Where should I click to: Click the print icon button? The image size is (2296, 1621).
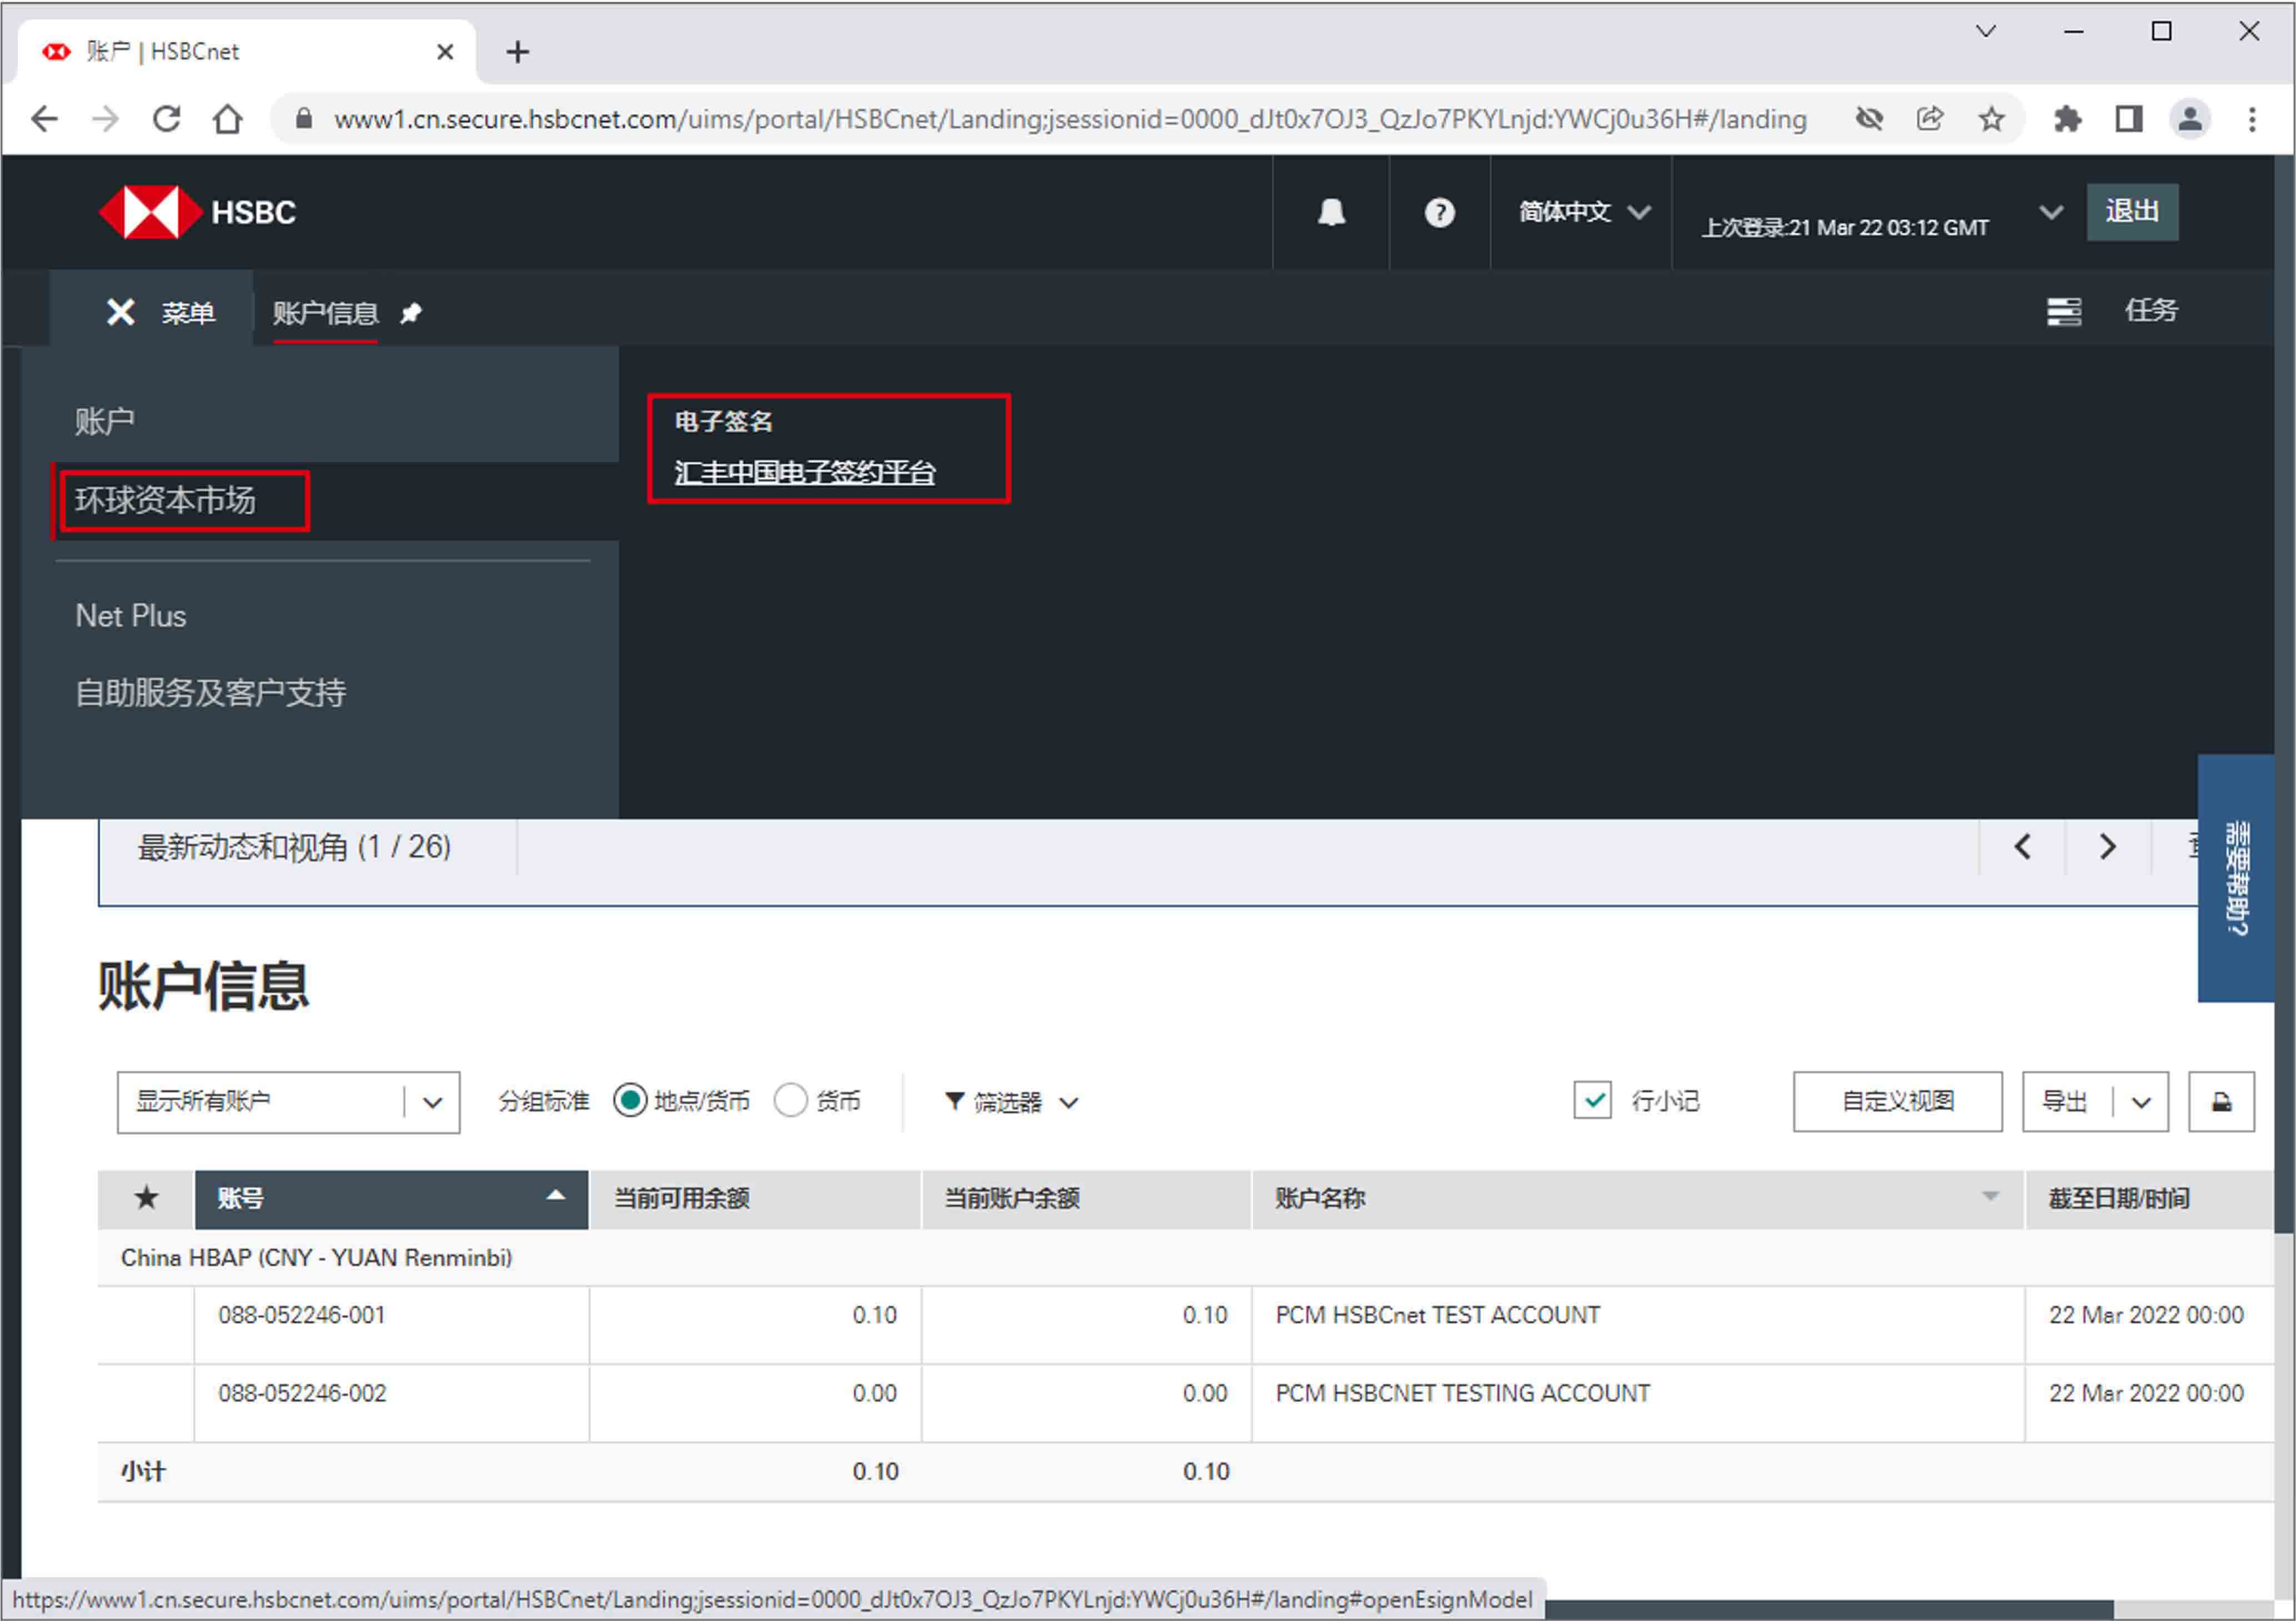pos(2221,1102)
